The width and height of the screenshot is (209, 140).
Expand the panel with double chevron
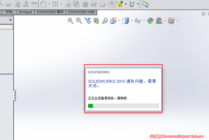(x=10, y=20)
